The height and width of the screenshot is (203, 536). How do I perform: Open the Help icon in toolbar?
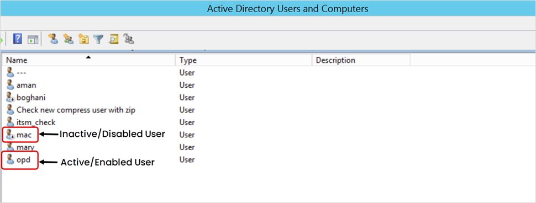tap(17, 39)
